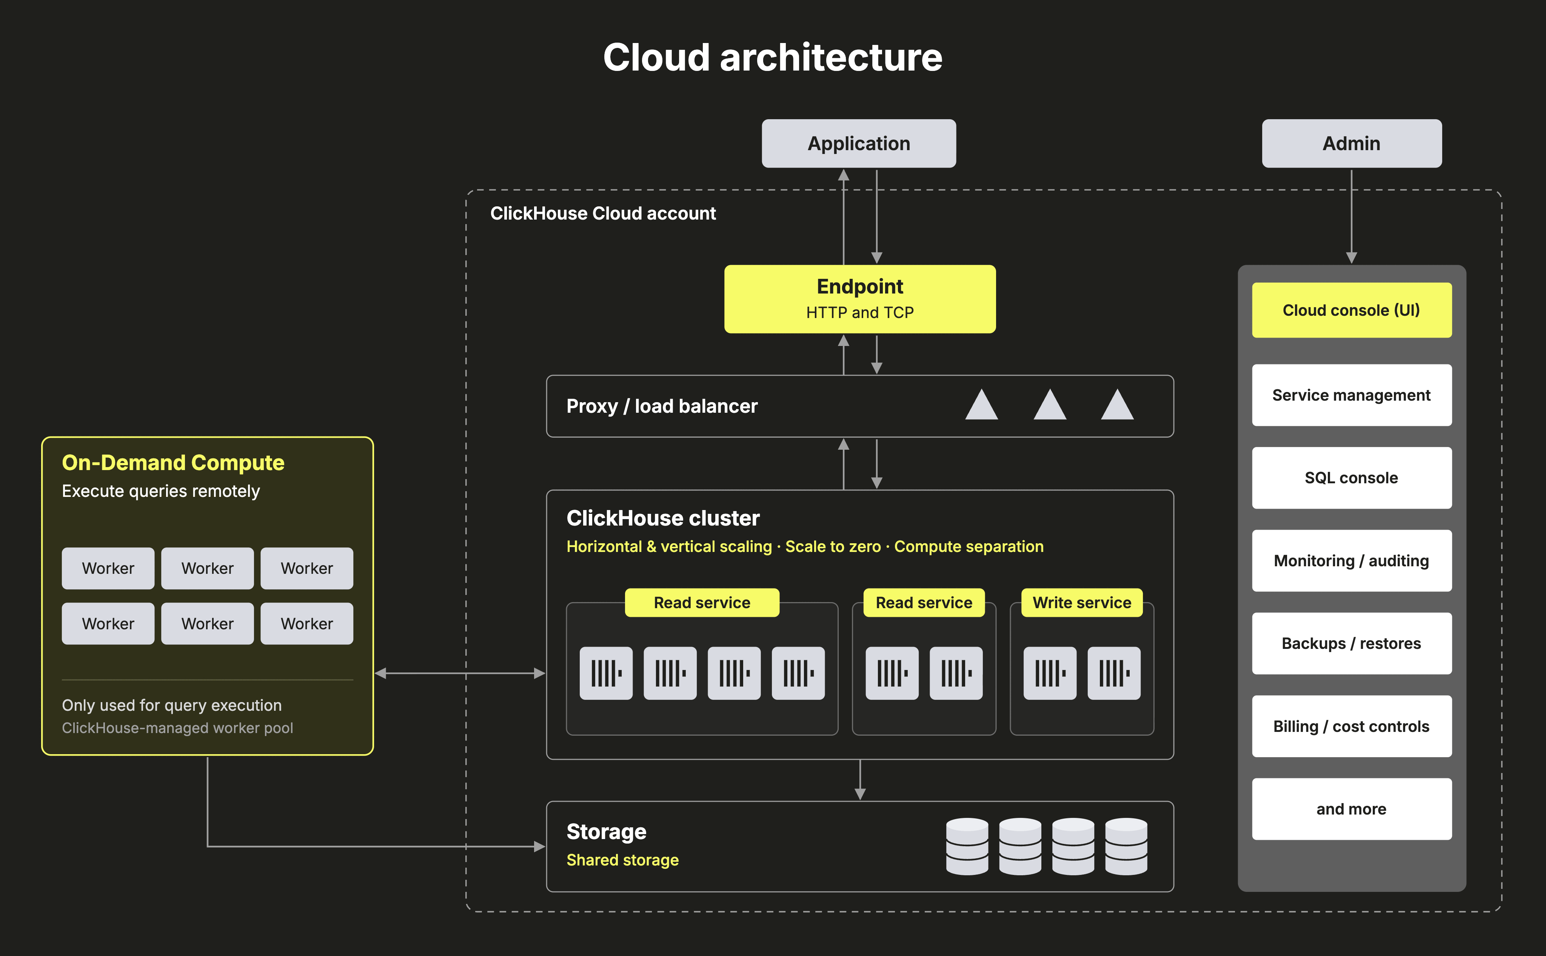The height and width of the screenshot is (956, 1546).
Task: Click the narrow right Read service label
Action: pyautogui.click(x=924, y=602)
